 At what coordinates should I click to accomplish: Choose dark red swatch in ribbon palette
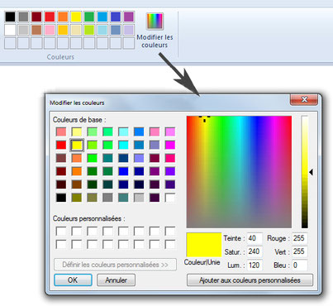[x=36, y=17]
